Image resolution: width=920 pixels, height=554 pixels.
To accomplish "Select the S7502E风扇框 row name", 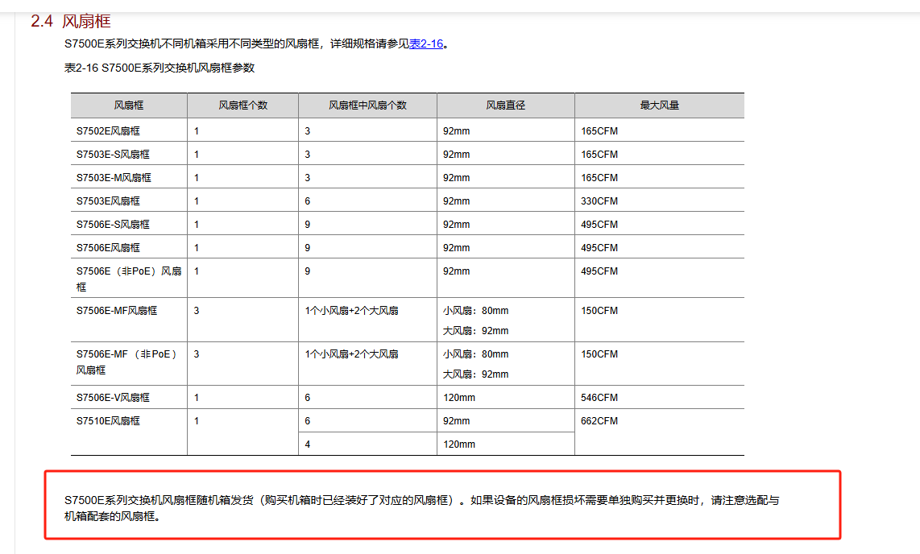I will 108,131.
